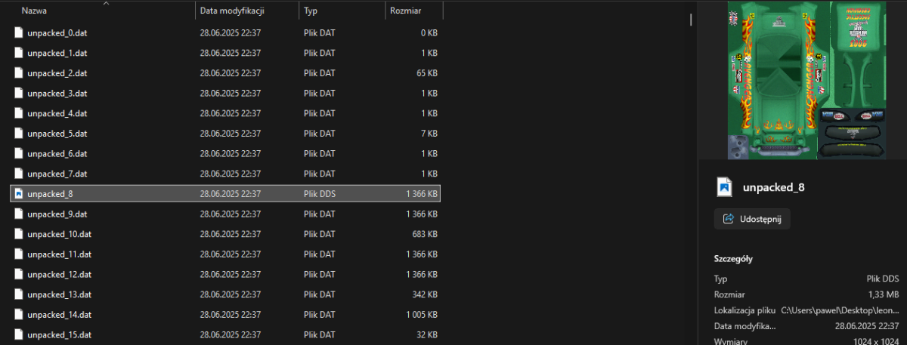Click the unpacked_5.dat file icon

coord(19,134)
